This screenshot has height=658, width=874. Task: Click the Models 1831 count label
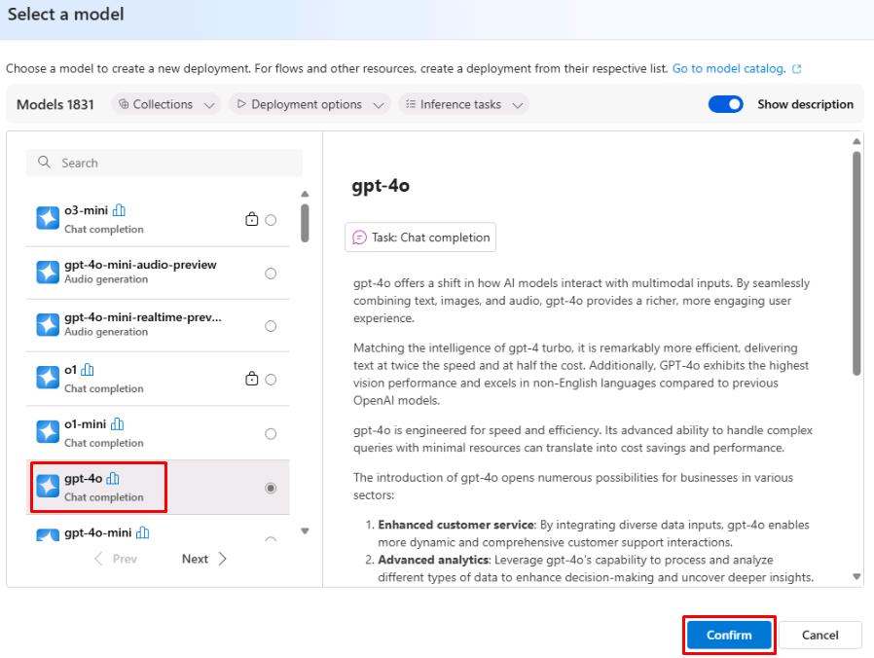55,104
